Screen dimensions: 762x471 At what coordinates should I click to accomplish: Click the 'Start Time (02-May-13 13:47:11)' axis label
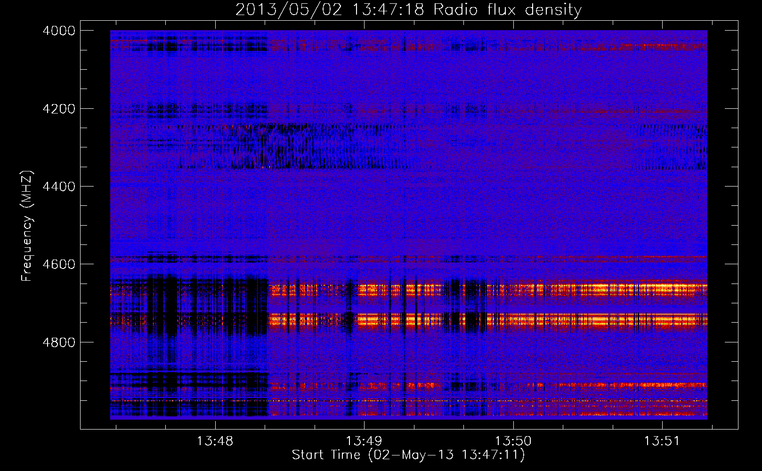[408, 455]
